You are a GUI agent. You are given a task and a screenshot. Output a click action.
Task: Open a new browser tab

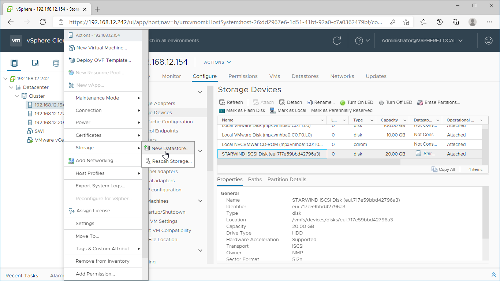click(97, 9)
